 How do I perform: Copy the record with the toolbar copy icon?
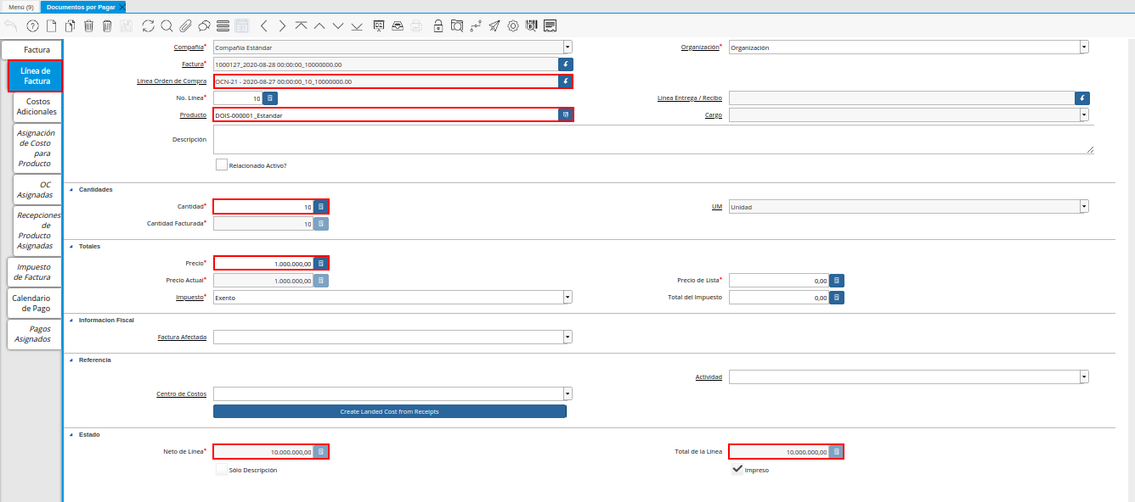pos(70,25)
